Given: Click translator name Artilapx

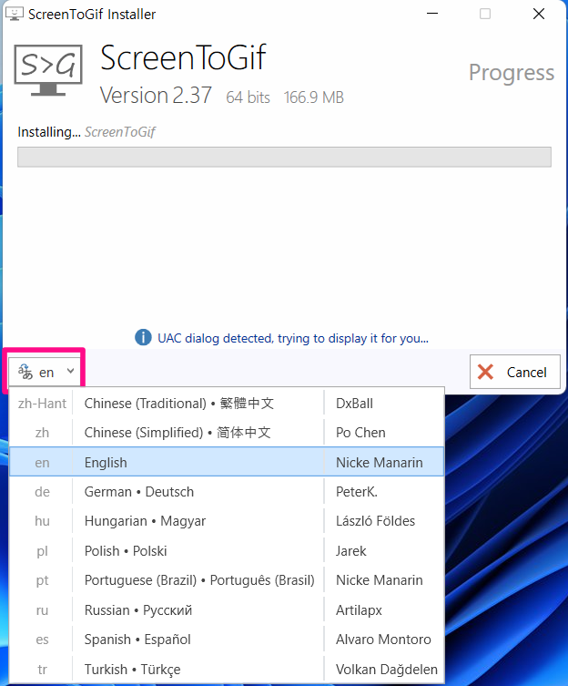Looking at the screenshot, I should pos(359,610).
